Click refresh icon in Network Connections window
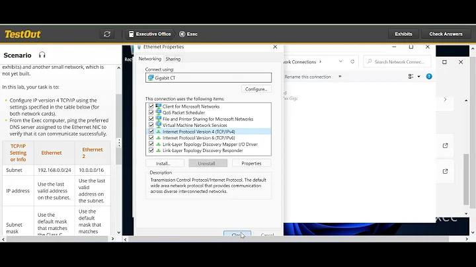476x267 pixels. [x=352, y=61]
